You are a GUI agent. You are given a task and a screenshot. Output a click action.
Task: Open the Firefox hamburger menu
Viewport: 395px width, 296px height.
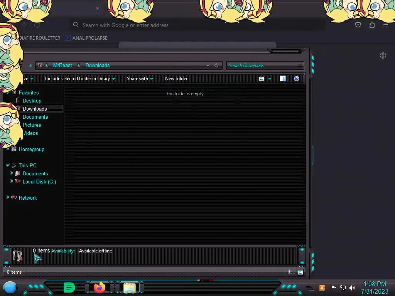pos(386,25)
